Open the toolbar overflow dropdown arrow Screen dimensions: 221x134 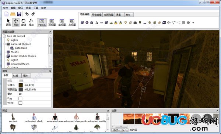193,23
